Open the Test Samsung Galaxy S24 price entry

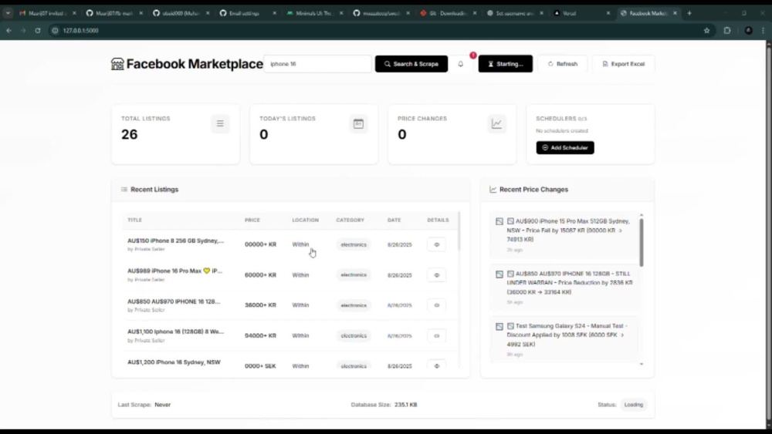(x=564, y=340)
